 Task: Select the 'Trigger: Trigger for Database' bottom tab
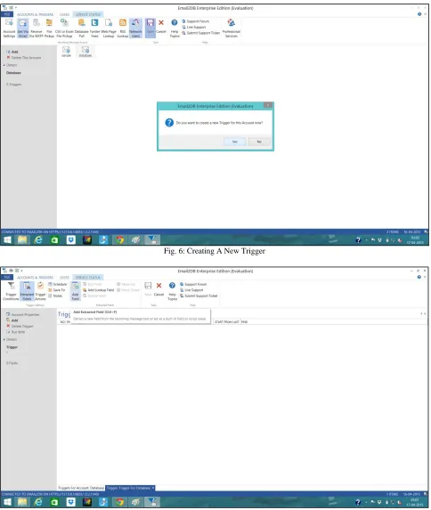130,488
